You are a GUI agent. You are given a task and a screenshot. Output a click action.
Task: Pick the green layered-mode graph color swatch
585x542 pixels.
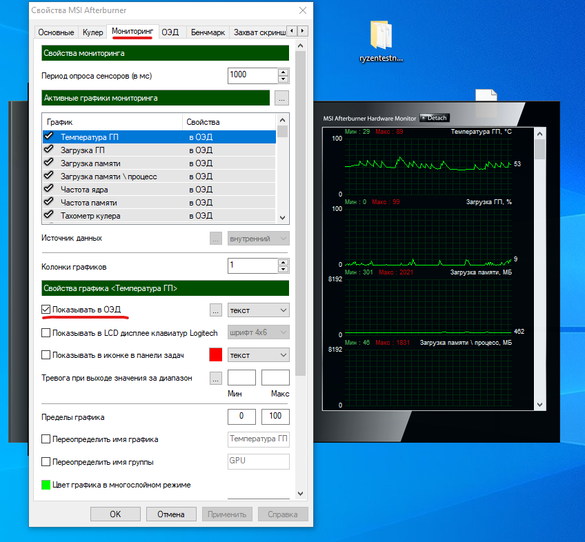[x=46, y=485]
